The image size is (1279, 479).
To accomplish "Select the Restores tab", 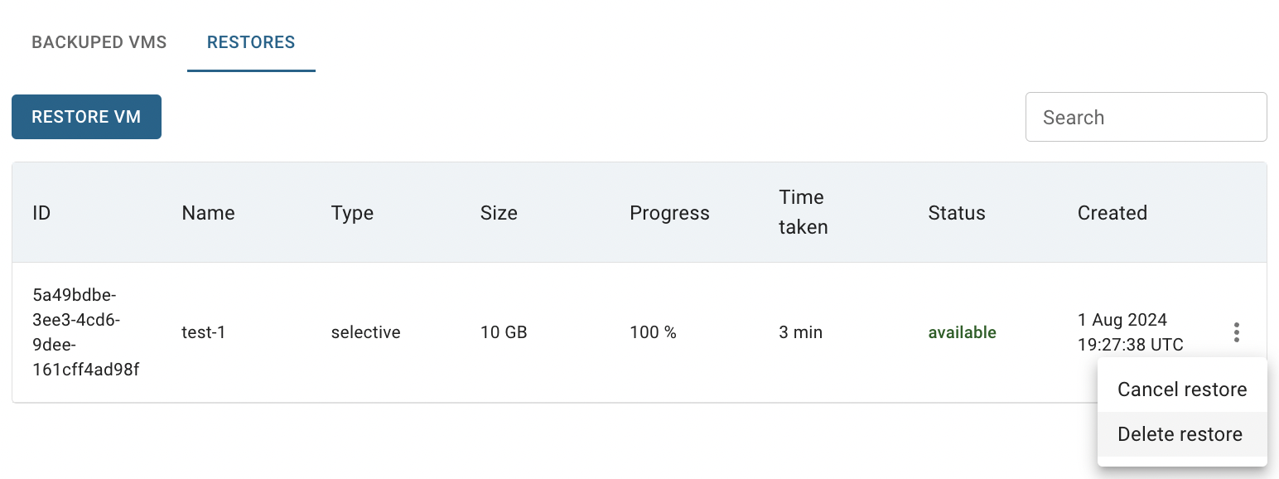I will click(x=251, y=42).
